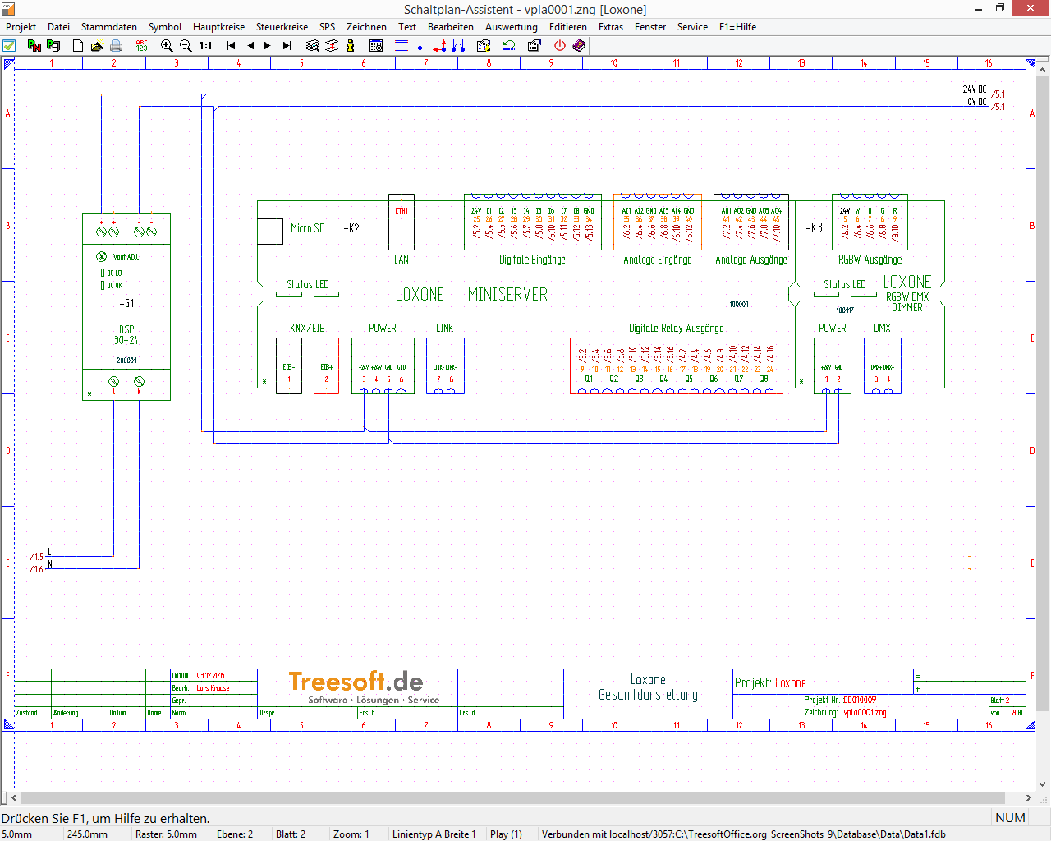The image size is (1051, 841).
Task: Go to next sheet arrow
Action: [268, 46]
